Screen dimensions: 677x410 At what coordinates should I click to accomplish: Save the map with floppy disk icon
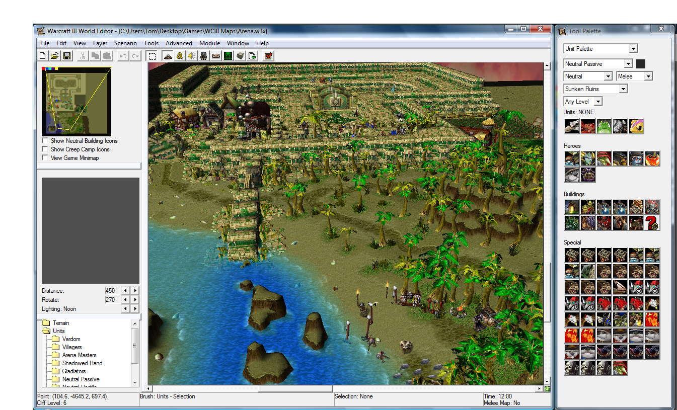tap(67, 55)
